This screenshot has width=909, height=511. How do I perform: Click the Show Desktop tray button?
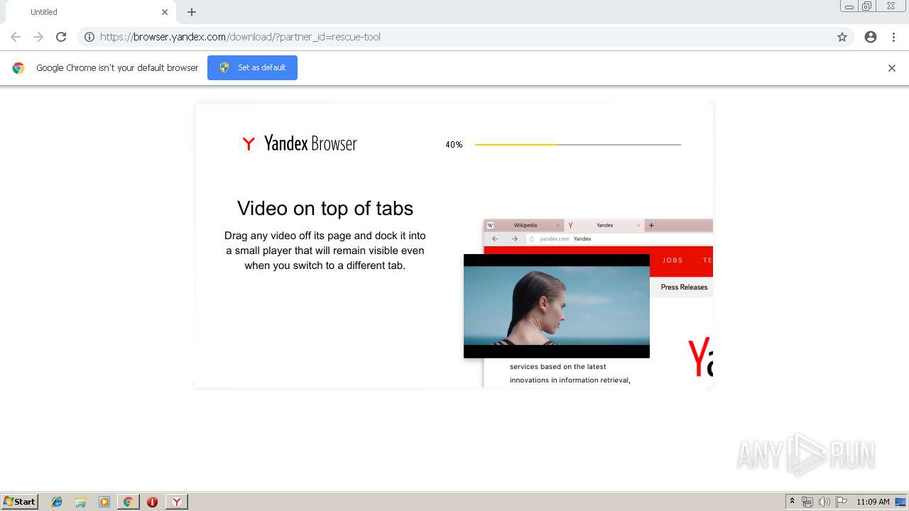pos(901,502)
